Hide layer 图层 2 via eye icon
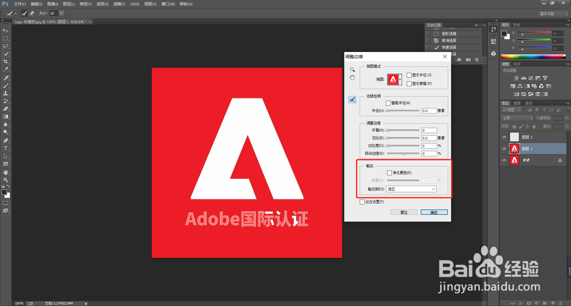 point(504,137)
